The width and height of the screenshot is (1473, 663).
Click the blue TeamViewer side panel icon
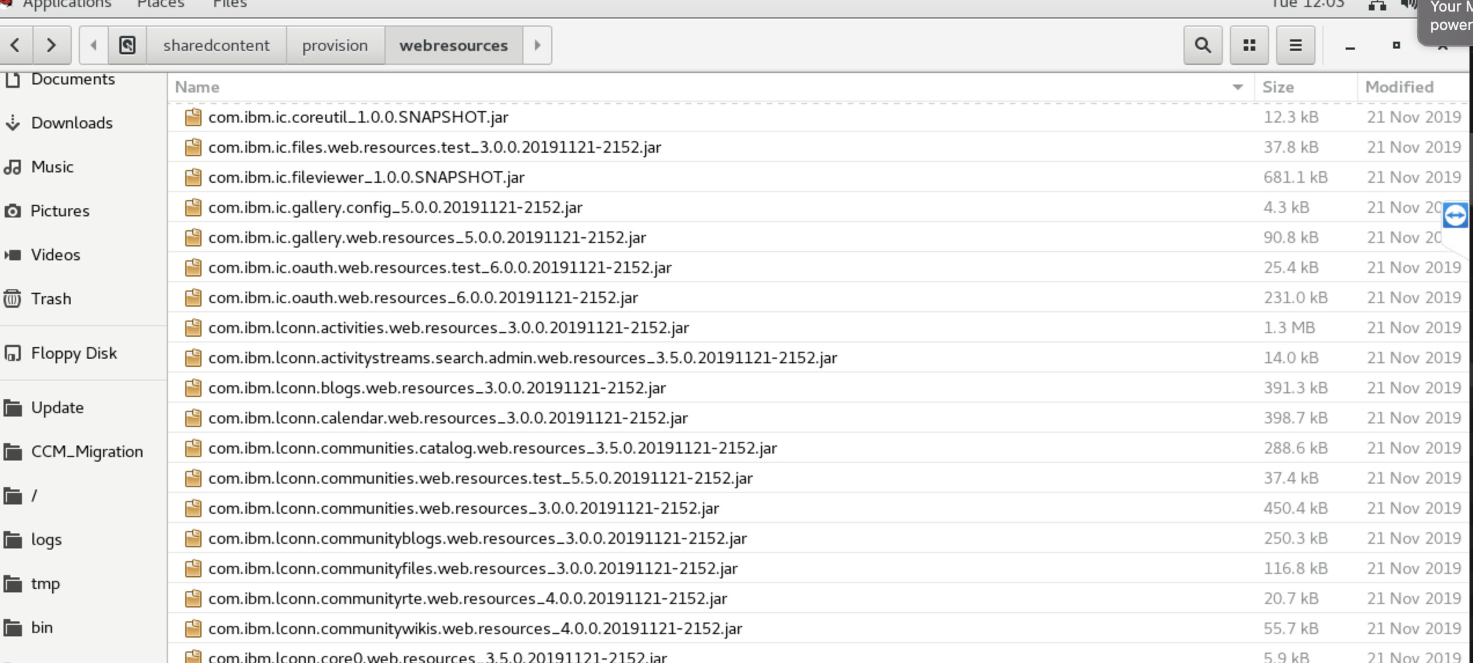pos(1455,216)
